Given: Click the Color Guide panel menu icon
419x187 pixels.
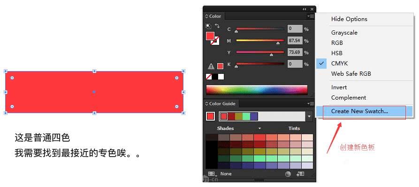Looking at the screenshot, I should click(x=311, y=104).
